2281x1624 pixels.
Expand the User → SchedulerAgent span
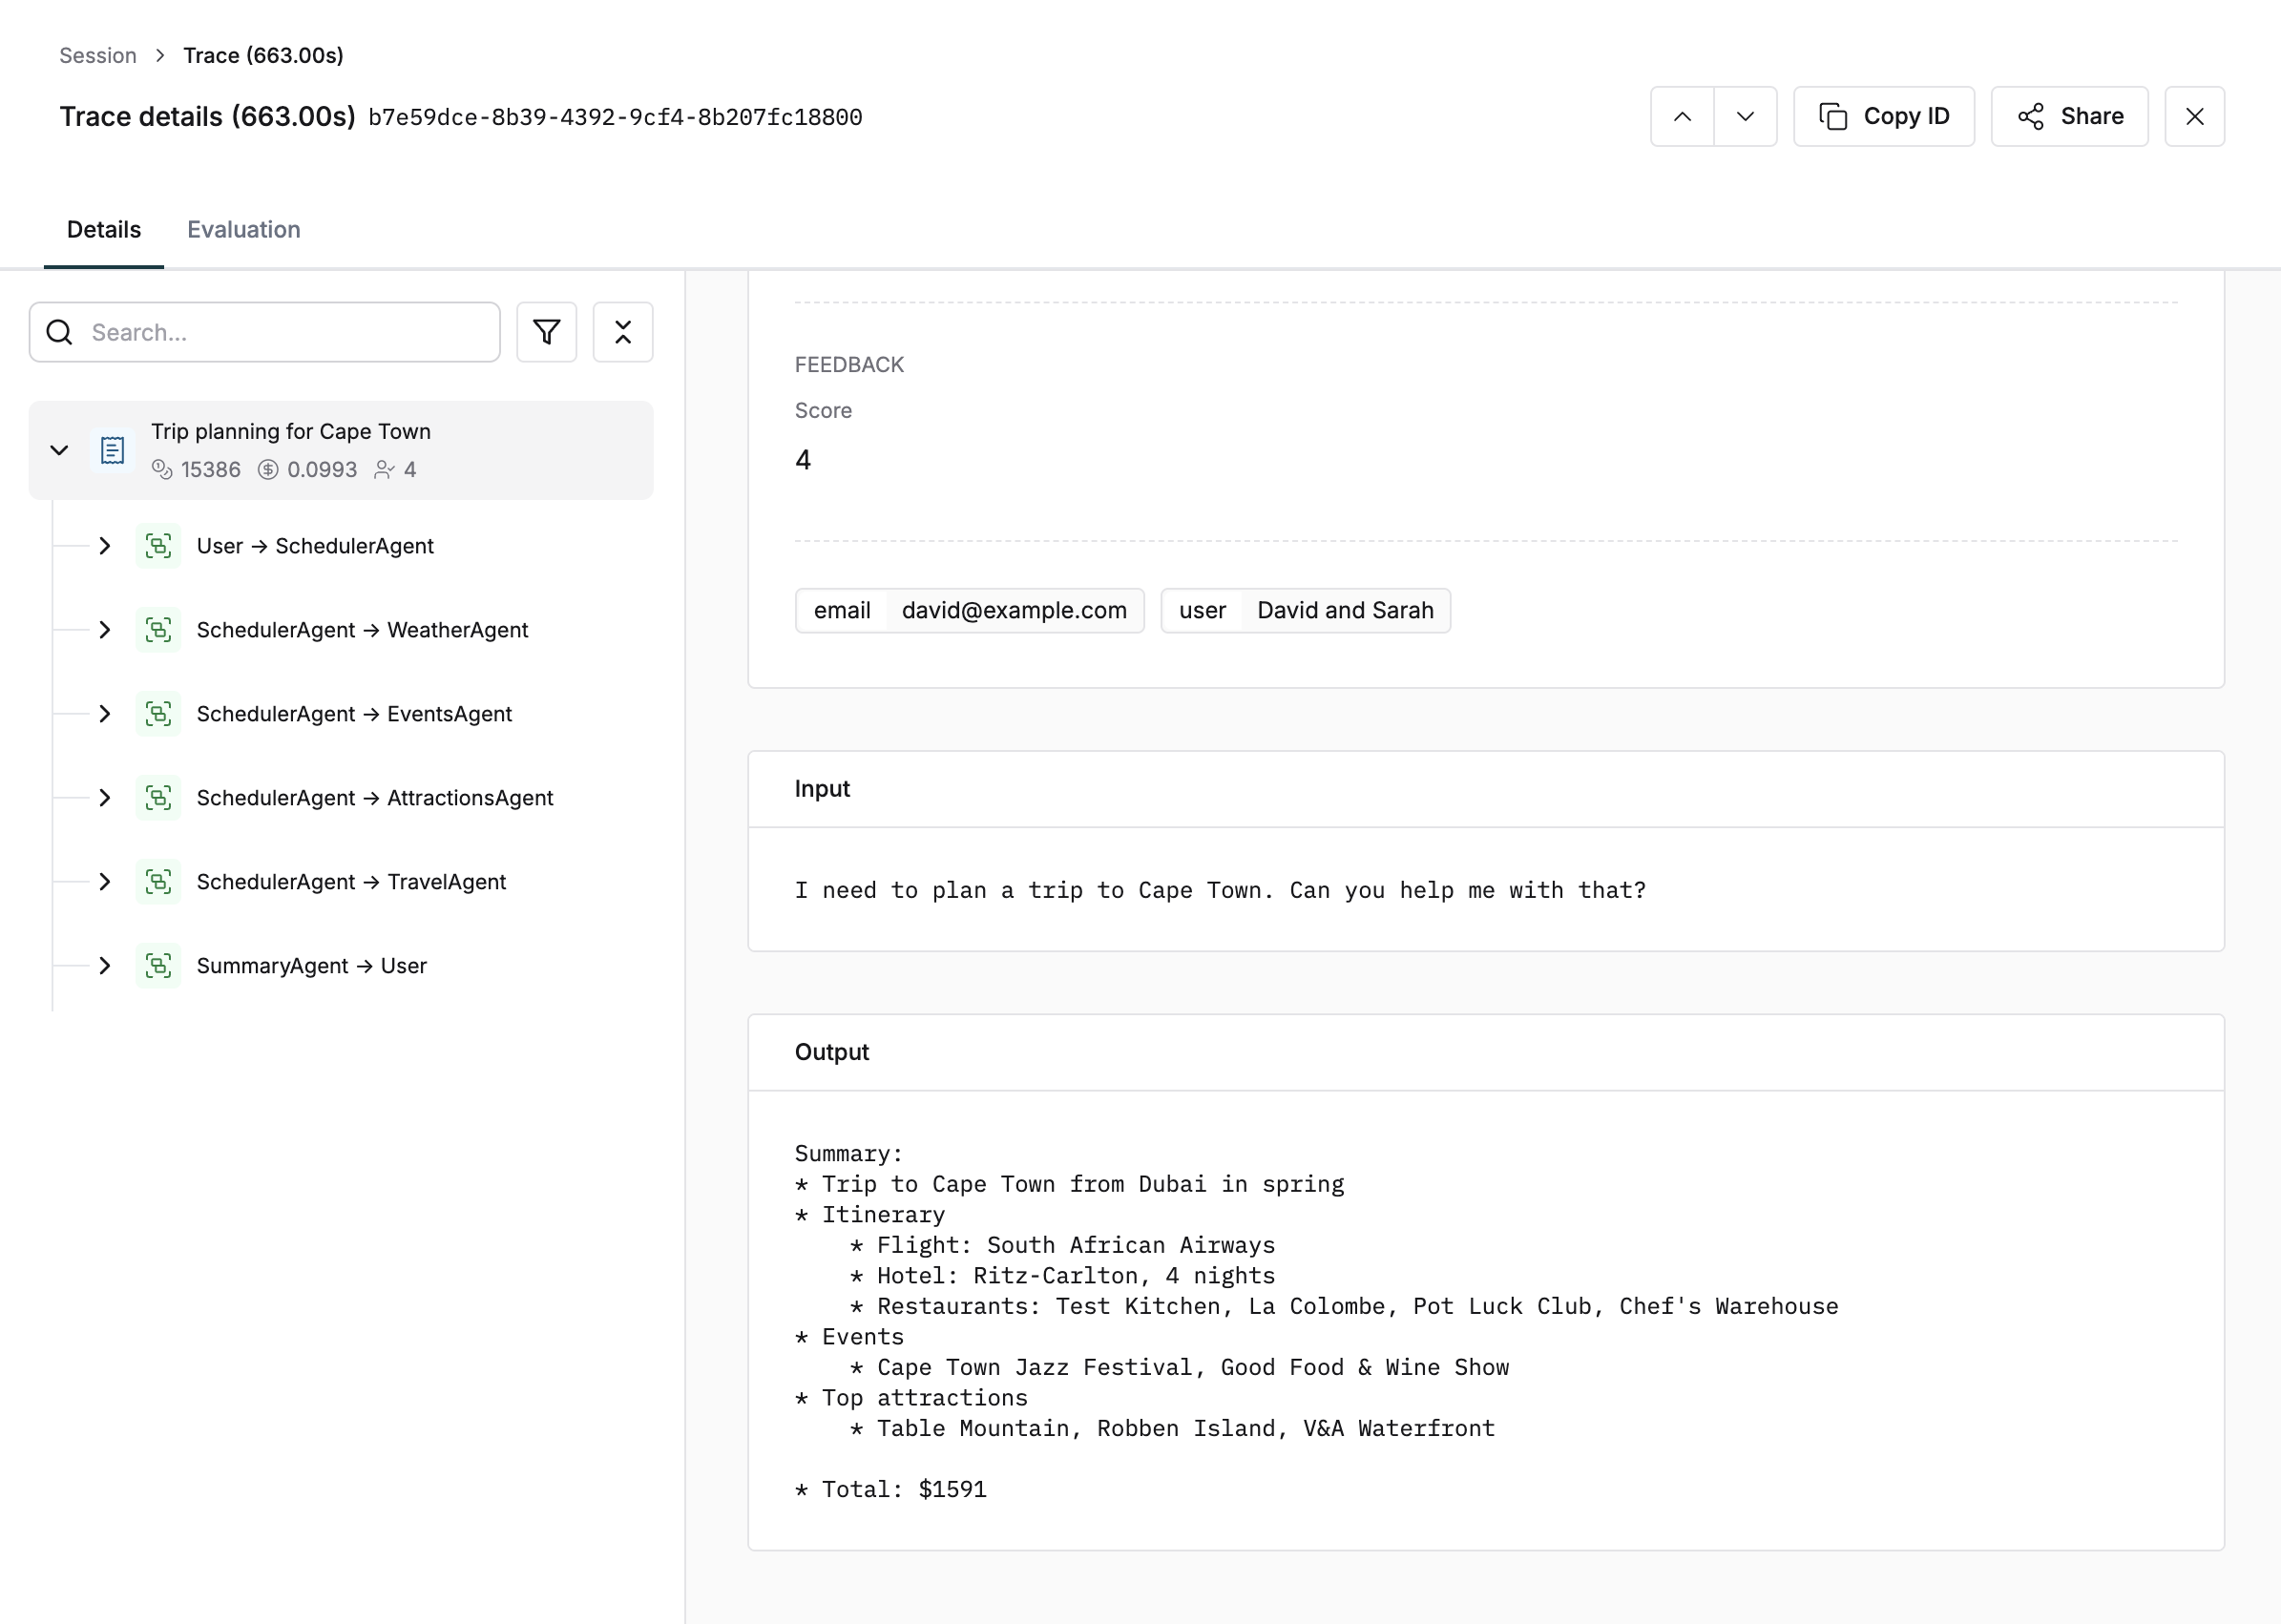pos(104,546)
